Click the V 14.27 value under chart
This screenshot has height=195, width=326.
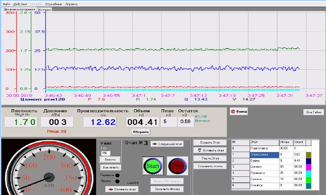[x=244, y=99]
